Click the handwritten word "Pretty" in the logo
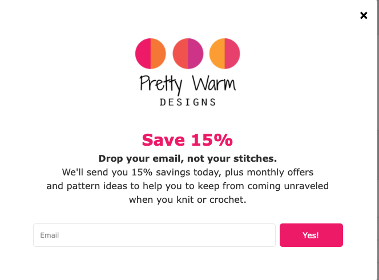The height and width of the screenshot is (280, 379). [161, 84]
